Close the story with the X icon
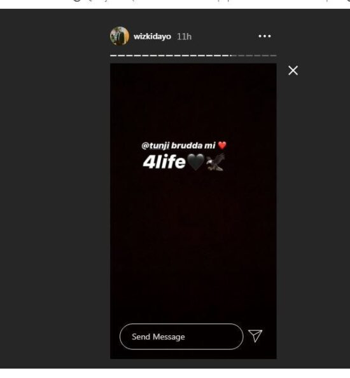Viewport: 350px width, 378px height. (x=293, y=71)
